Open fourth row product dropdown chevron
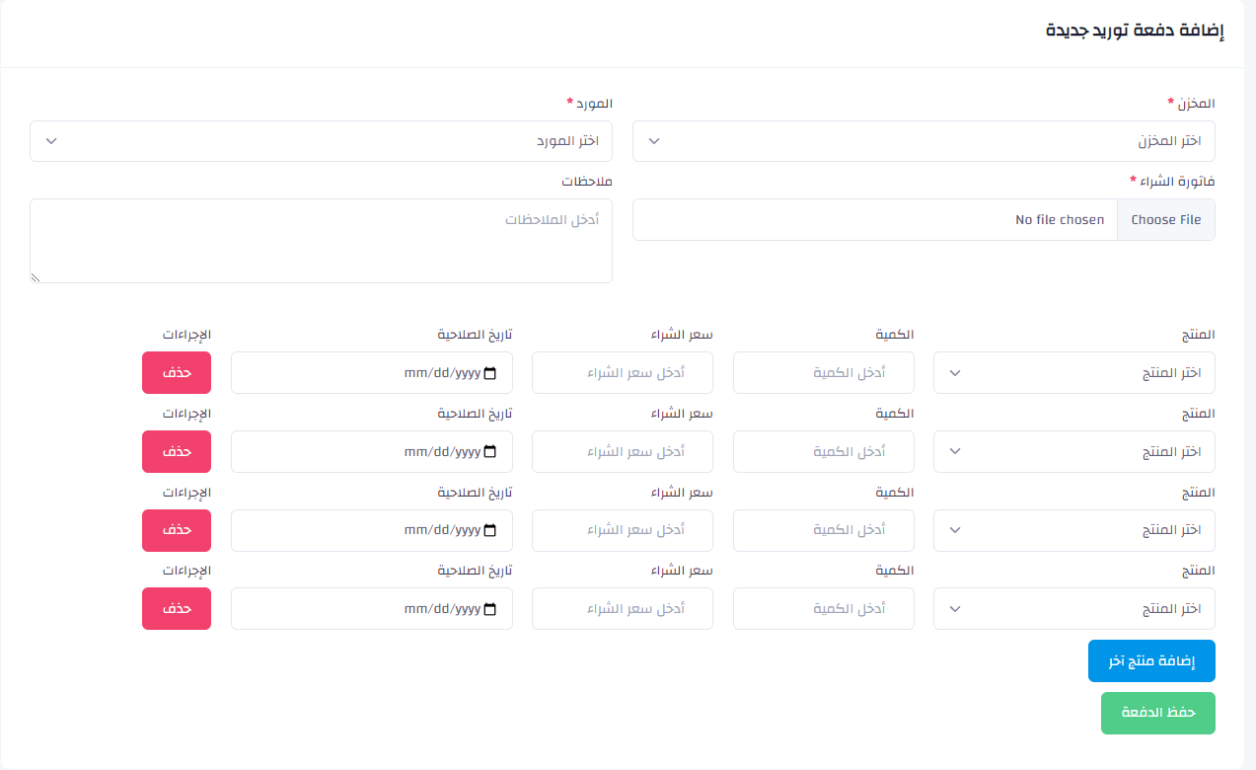Image resolution: width=1256 pixels, height=770 pixels. pos(954,609)
